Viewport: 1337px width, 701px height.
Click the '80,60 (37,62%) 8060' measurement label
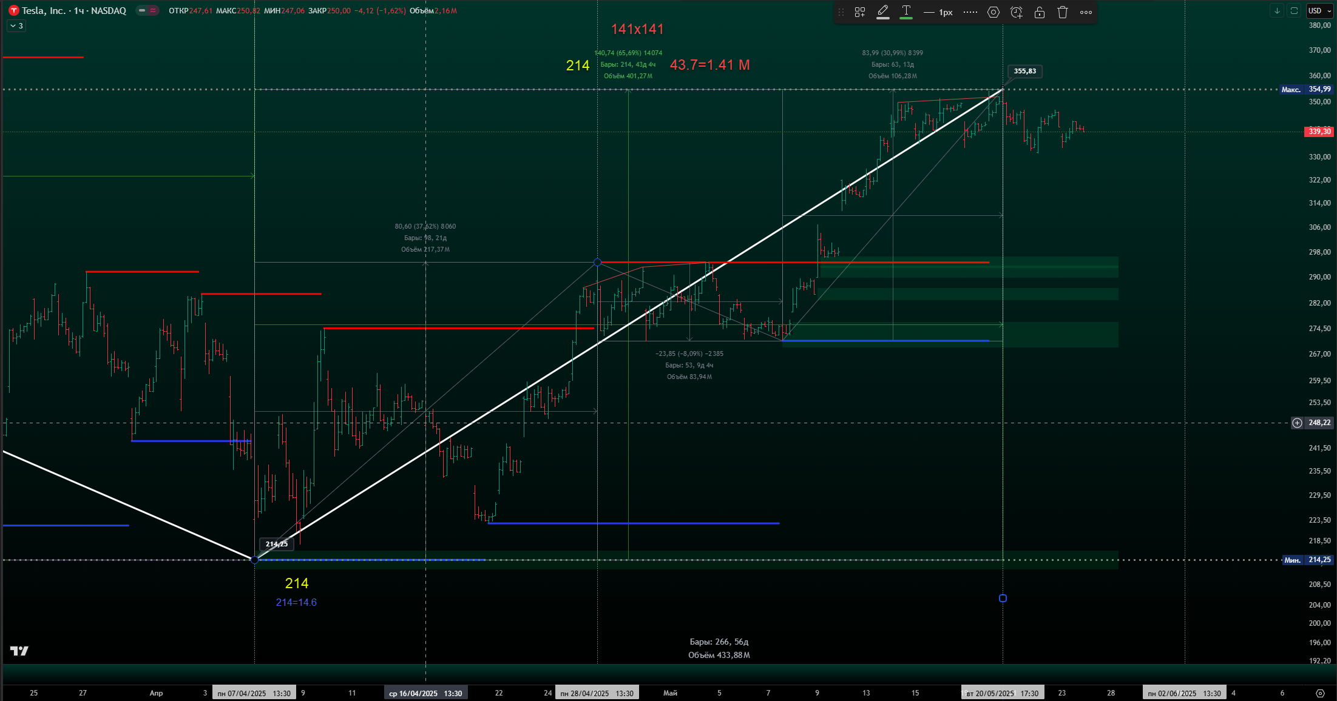[425, 226]
